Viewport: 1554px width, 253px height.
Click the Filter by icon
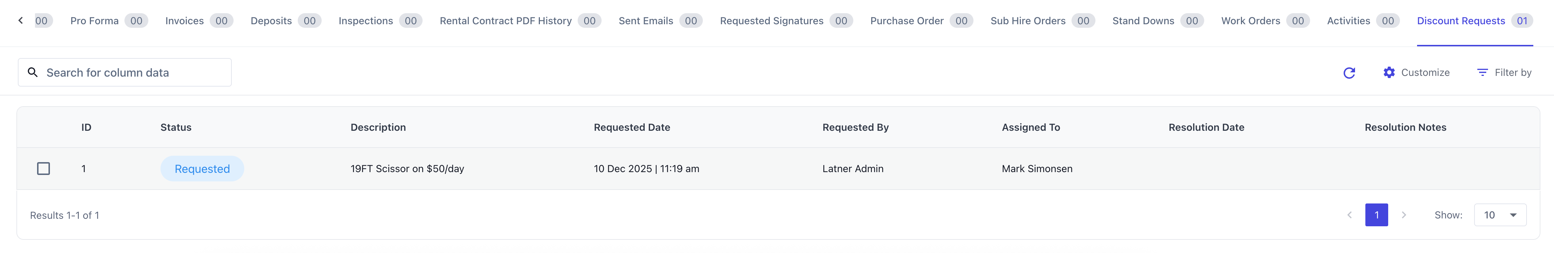1482,73
